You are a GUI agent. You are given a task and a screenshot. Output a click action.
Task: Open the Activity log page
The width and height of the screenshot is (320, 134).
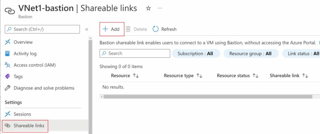tap(25, 54)
